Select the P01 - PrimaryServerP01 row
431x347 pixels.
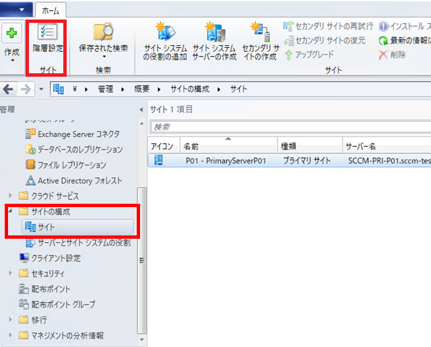click(229, 161)
